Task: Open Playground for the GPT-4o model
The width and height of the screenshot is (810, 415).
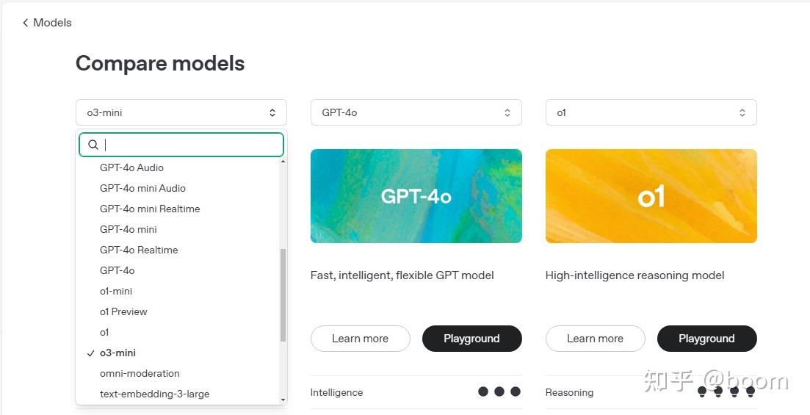Action: coord(471,339)
